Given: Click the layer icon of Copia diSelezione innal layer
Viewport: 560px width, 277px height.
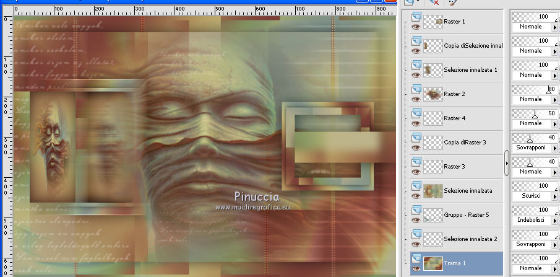Looking at the screenshot, I should click(x=416, y=41).
